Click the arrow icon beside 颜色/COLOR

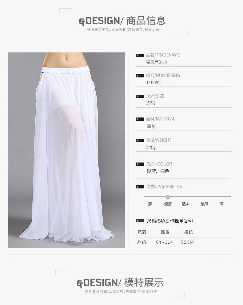[140, 164]
